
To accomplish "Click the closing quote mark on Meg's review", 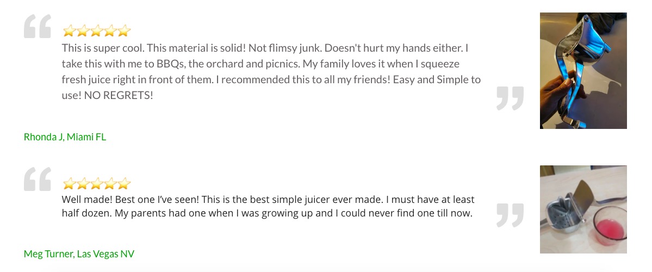I will 510,215.
